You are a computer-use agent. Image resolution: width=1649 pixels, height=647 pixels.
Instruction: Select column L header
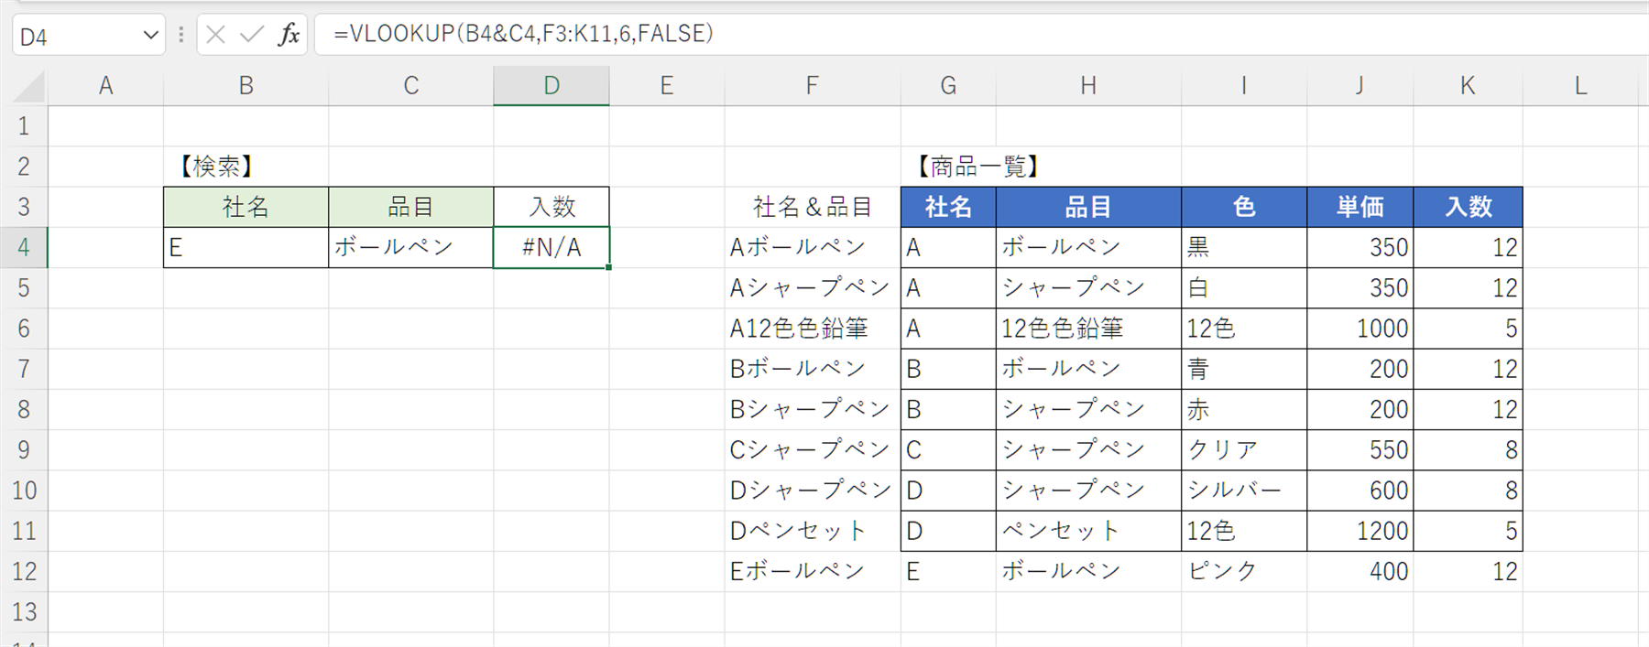point(1580,86)
